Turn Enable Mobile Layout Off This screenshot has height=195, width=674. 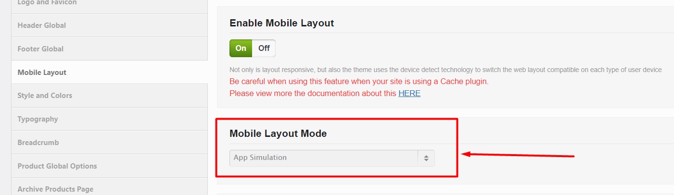264,48
